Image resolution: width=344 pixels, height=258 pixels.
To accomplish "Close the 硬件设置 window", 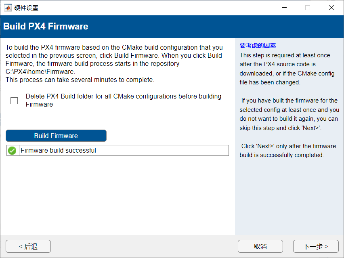I will tap(331, 8).
